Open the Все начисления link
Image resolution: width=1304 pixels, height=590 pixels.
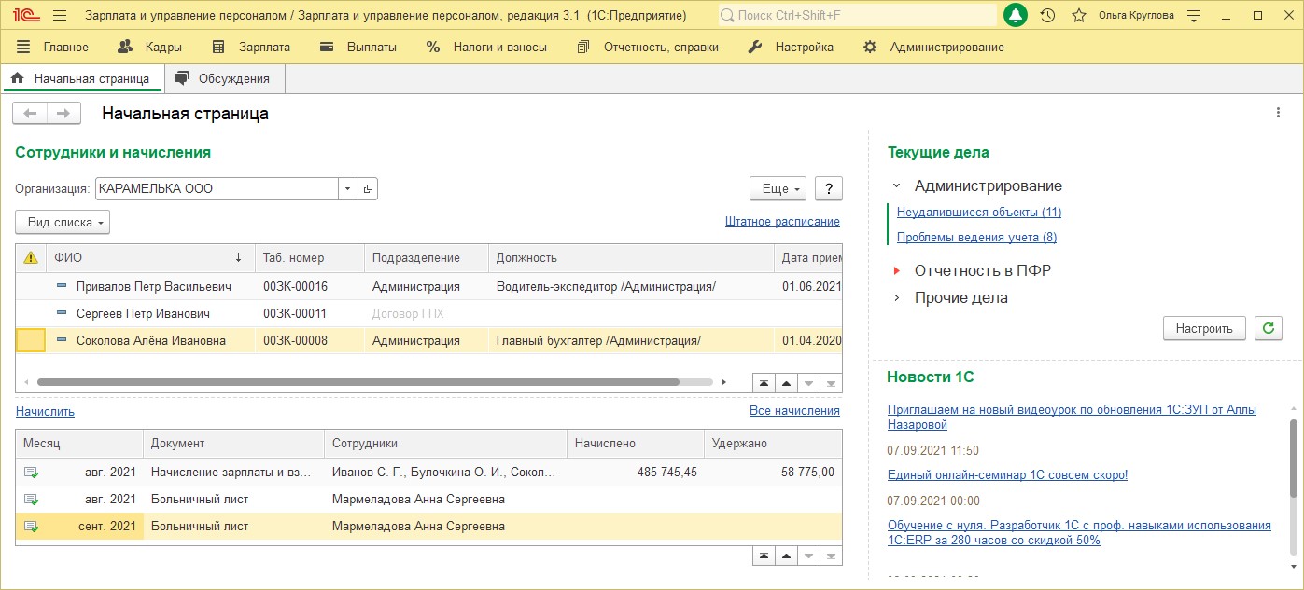pos(794,410)
